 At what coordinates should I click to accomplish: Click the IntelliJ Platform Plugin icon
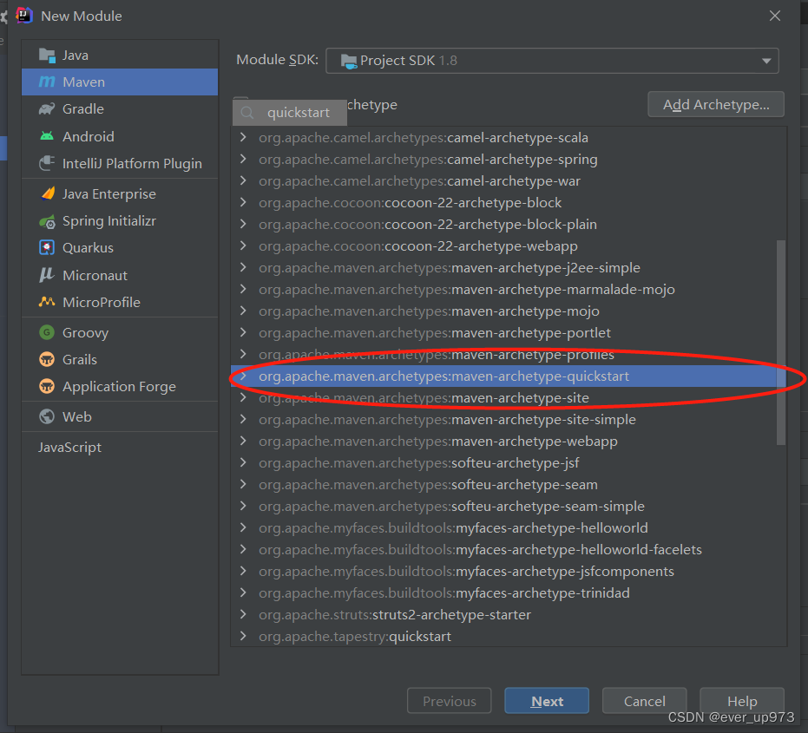[47, 163]
